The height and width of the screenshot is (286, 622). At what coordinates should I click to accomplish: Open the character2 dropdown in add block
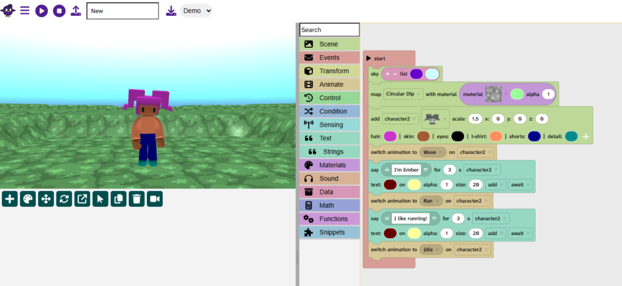click(400, 118)
